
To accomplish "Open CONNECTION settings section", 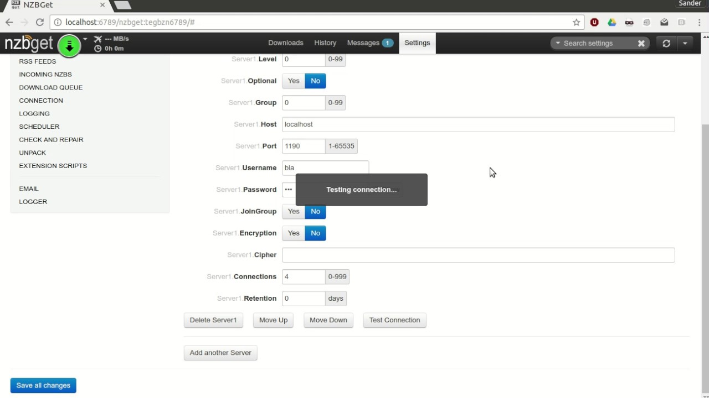I will point(41,101).
